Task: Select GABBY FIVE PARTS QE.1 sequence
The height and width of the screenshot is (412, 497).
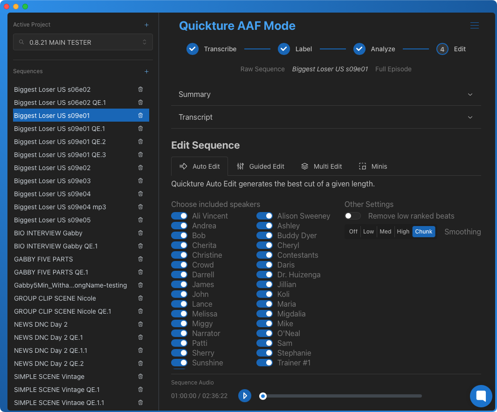Action: click(81, 272)
